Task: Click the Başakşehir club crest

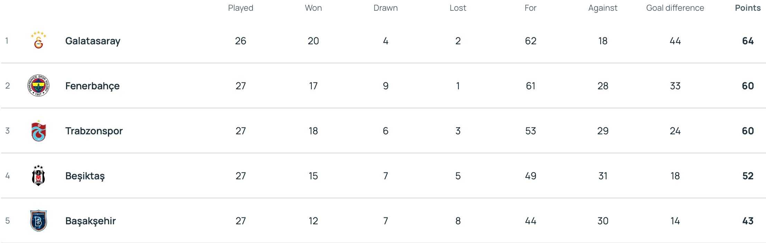Action: (x=38, y=221)
